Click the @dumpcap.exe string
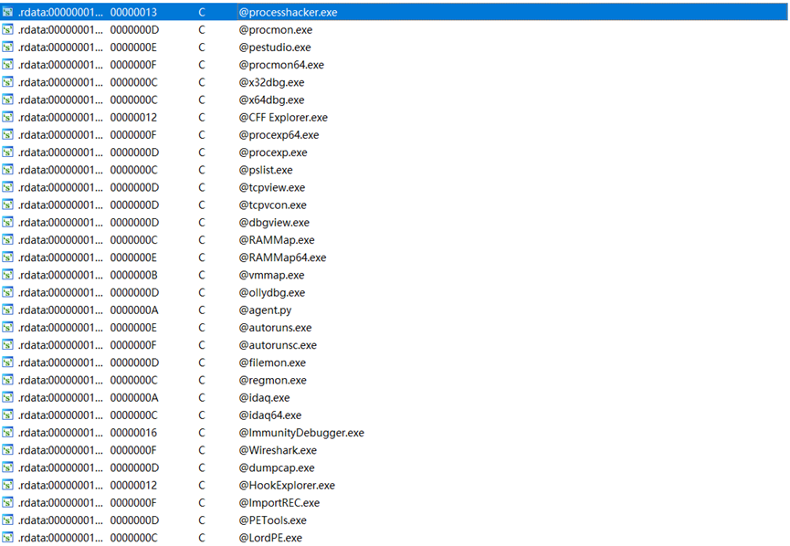The height and width of the screenshot is (546, 790). (277, 467)
